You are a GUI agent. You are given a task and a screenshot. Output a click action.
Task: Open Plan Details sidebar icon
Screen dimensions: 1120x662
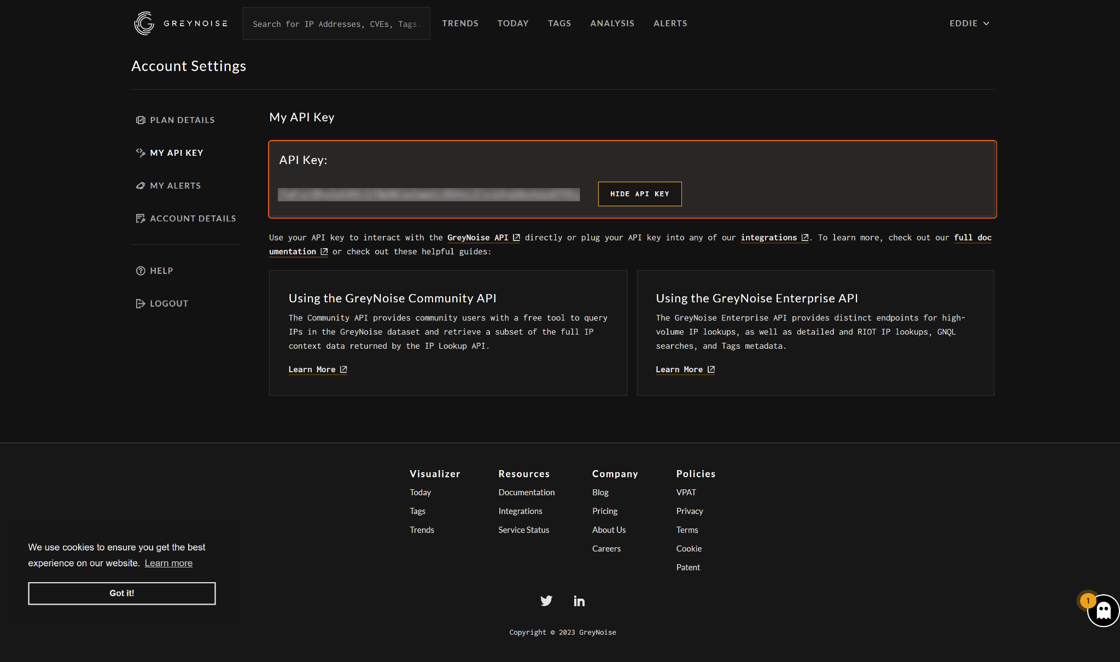[141, 120]
